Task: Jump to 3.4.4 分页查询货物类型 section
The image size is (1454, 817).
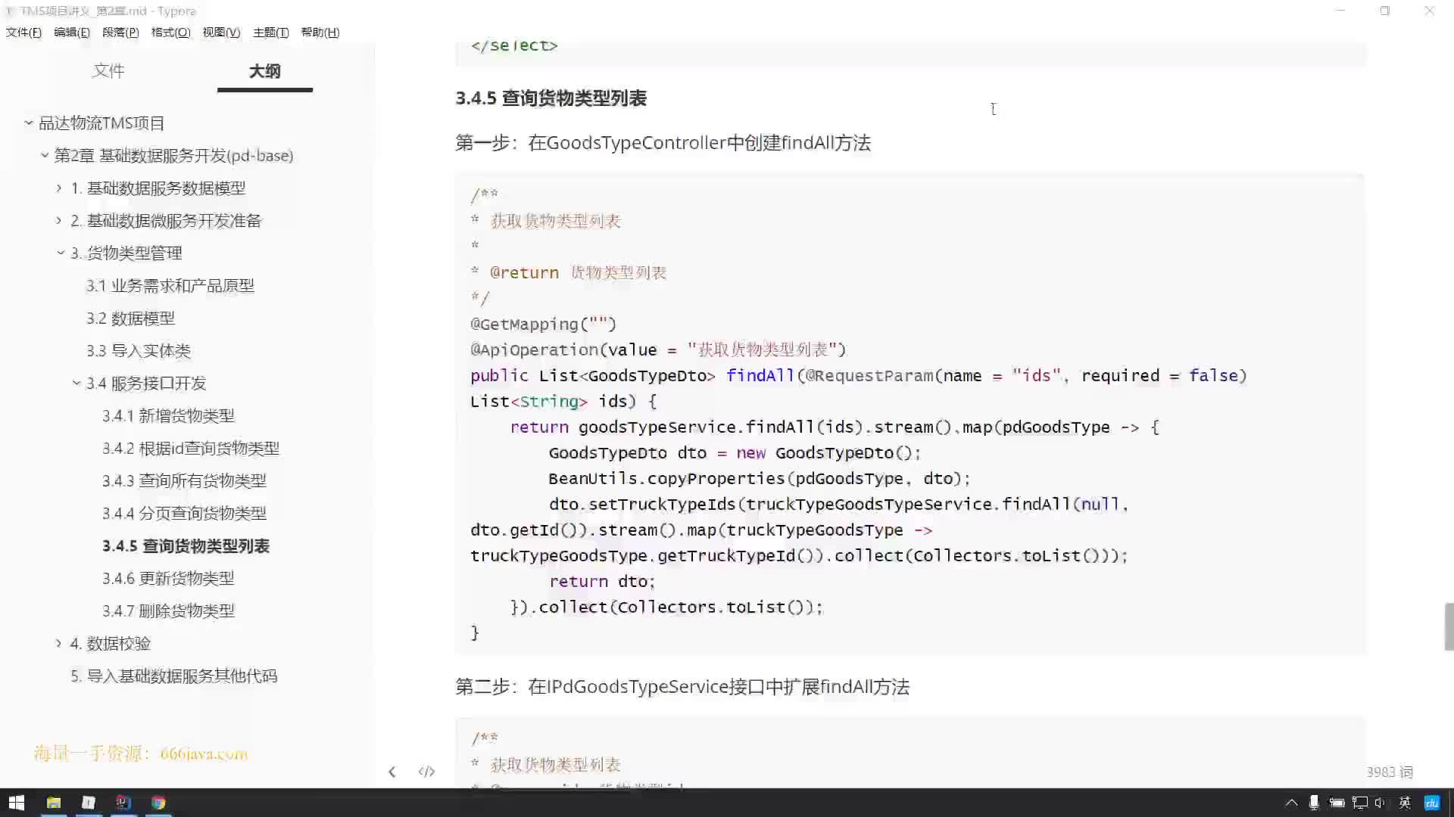Action: point(184,513)
